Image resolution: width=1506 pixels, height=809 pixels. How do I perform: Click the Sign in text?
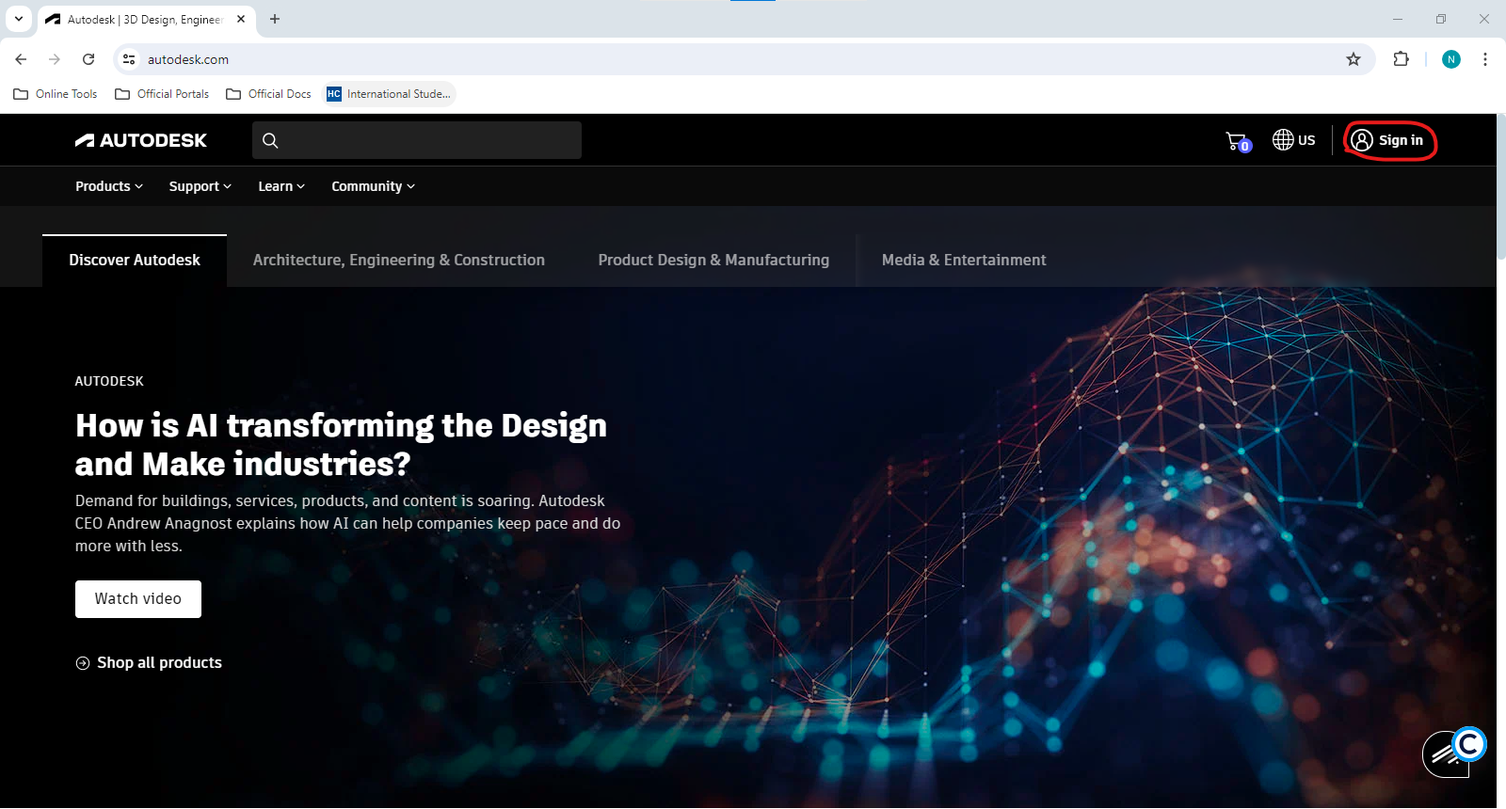1401,140
